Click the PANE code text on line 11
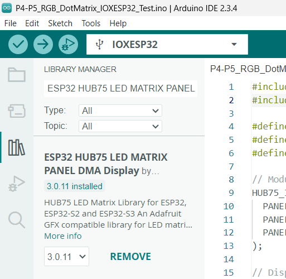This screenshot has width=286, height=279. pos(274,220)
